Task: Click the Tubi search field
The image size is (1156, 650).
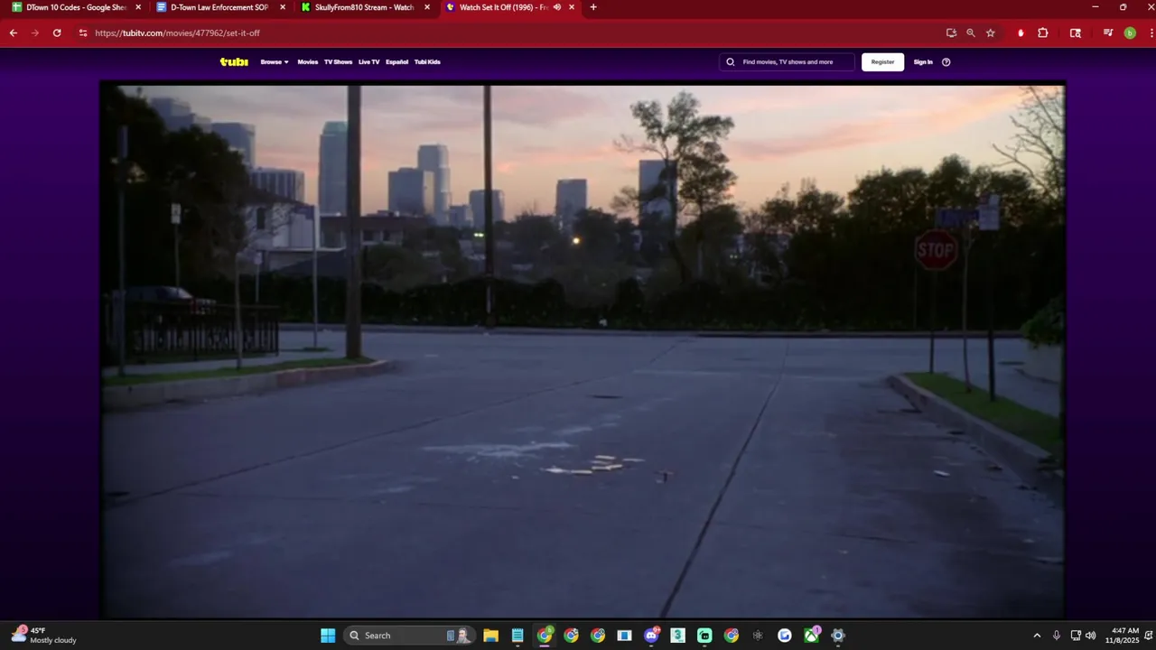Action: 787,62
